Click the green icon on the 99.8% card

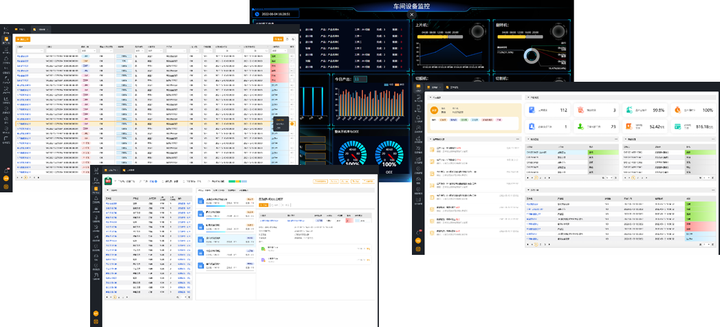(629, 110)
